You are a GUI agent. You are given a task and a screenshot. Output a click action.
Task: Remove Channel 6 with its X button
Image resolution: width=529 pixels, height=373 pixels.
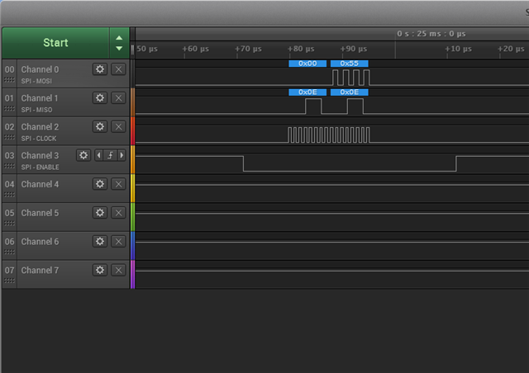[118, 241]
